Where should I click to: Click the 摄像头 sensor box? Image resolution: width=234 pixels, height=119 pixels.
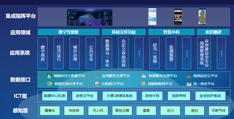tap(50, 110)
